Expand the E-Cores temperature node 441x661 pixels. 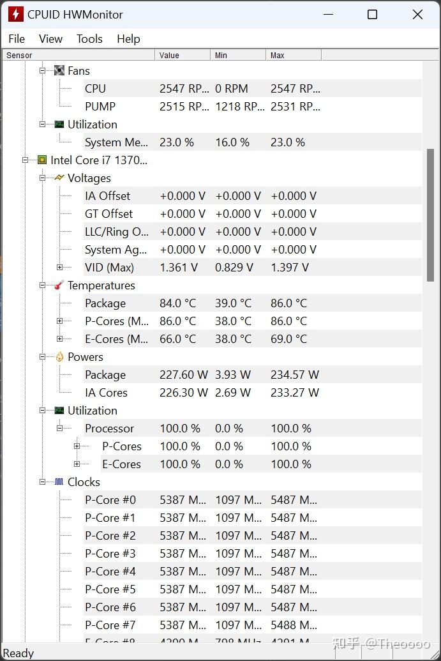[59, 339]
